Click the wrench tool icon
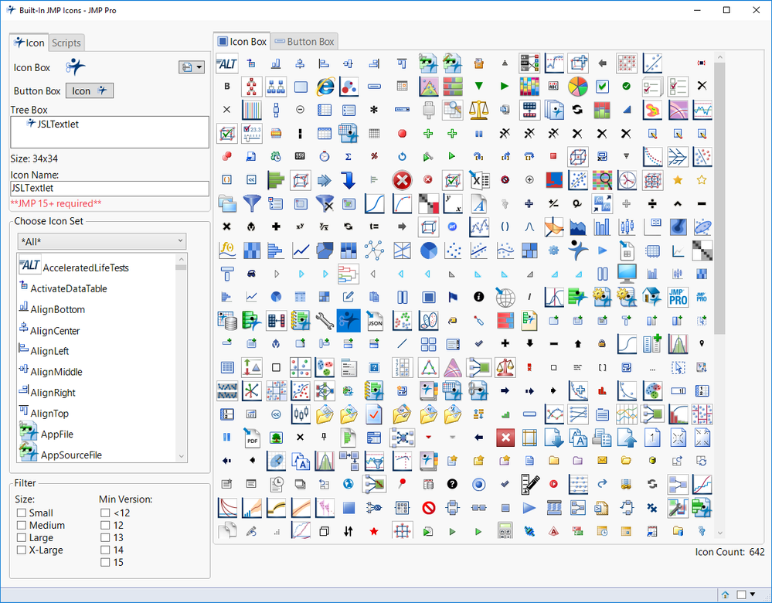 click(325, 319)
